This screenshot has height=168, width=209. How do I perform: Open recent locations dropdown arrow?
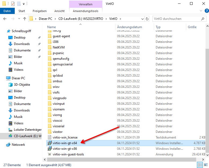(x=19, y=19)
